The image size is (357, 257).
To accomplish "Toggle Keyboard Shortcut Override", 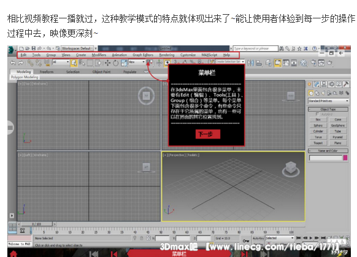I will click(x=167, y=63).
